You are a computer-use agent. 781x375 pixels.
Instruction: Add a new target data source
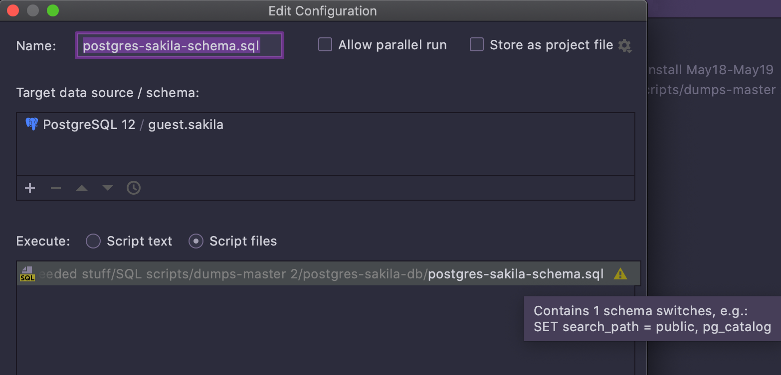point(29,188)
